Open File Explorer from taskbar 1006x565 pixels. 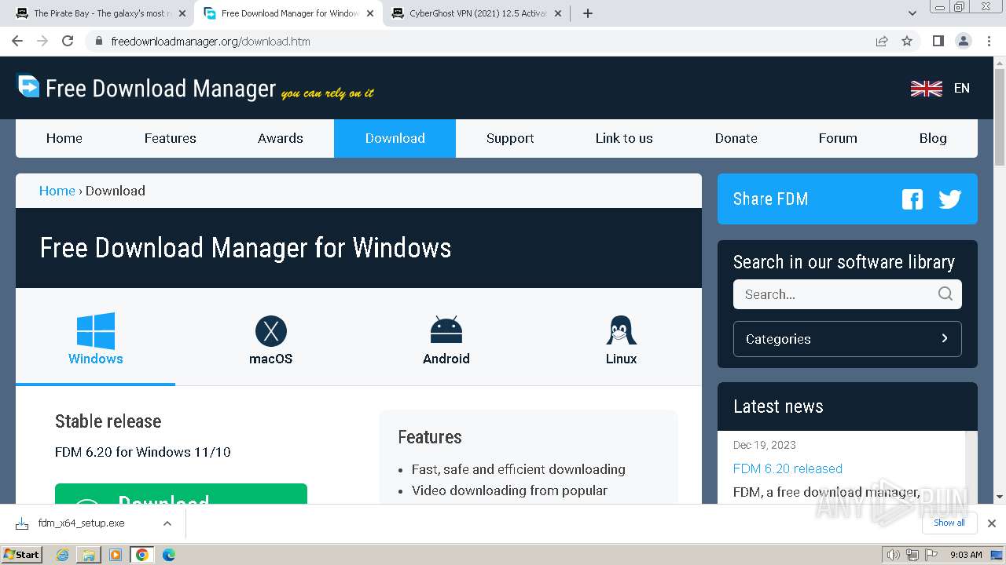click(89, 555)
